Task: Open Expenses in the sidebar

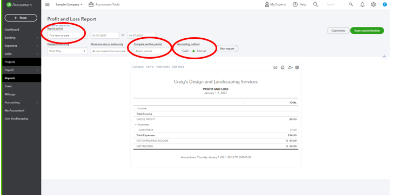Action: pos(11,46)
